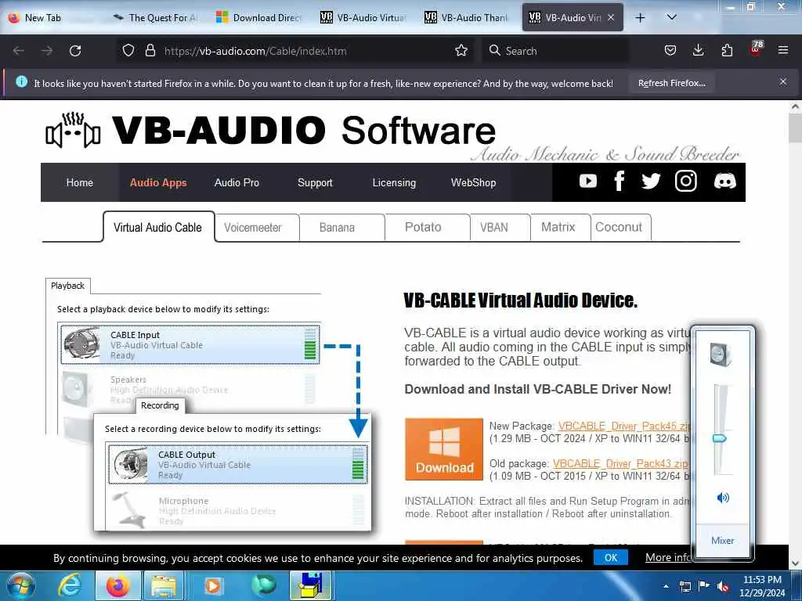Click the floppy disk installer taskbar icon

coord(312,585)
